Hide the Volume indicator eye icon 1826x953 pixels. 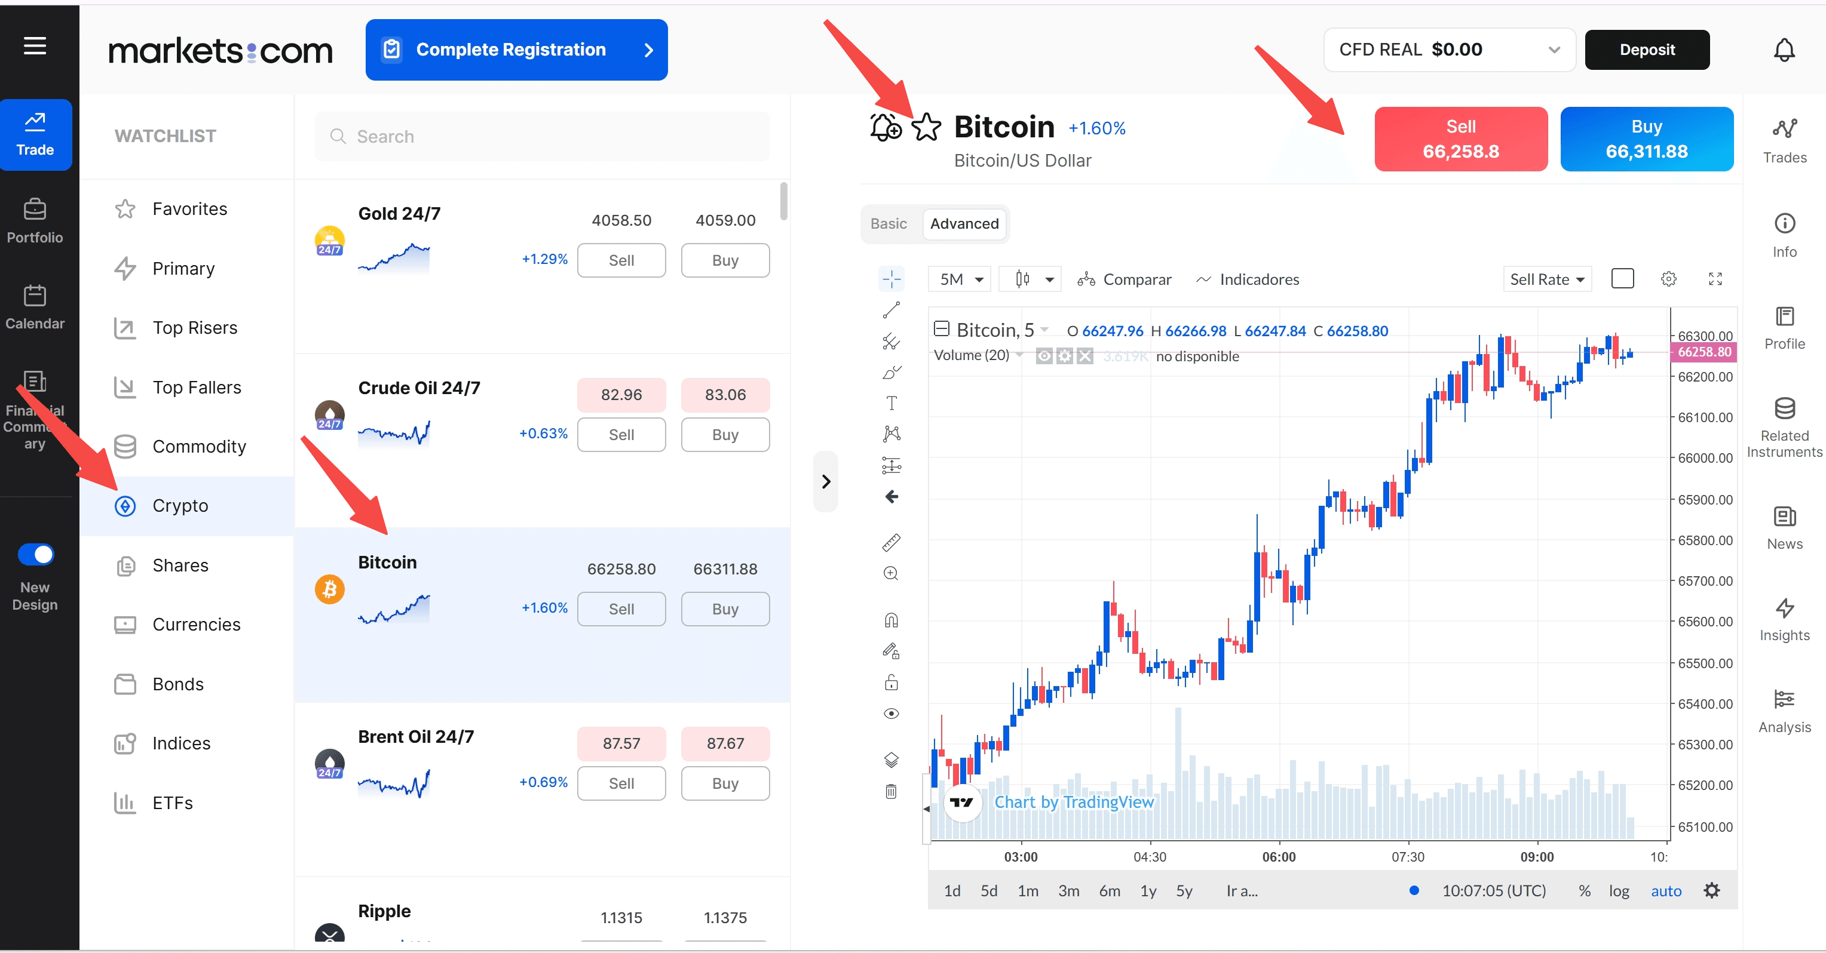pos(1043,356)
